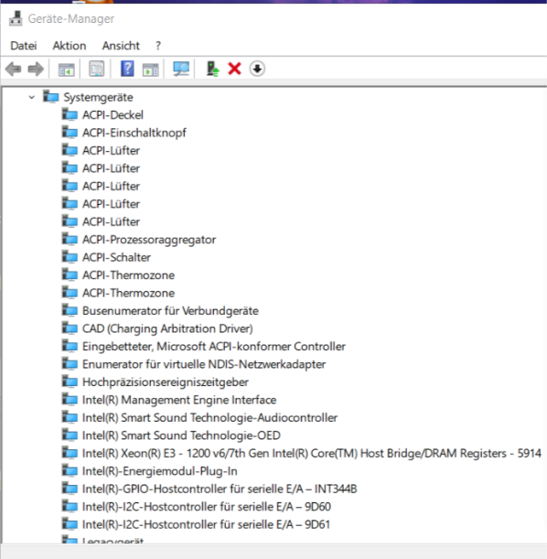Click the icon beside INT344B GPIO host controller
The image size is (547, 559).
[x=70, y=489]
